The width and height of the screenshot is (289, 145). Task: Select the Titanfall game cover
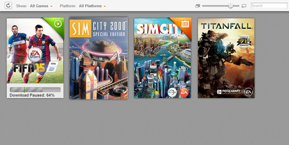(226, 58)
